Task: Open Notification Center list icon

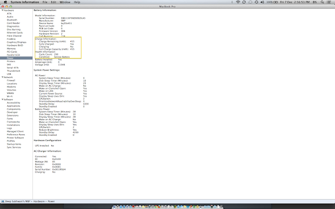Action: pos(329,2)
